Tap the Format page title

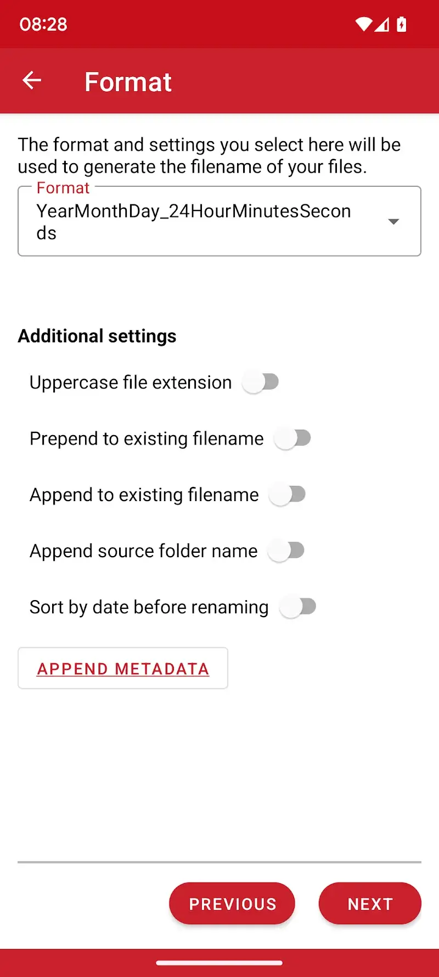coord(128,82)
